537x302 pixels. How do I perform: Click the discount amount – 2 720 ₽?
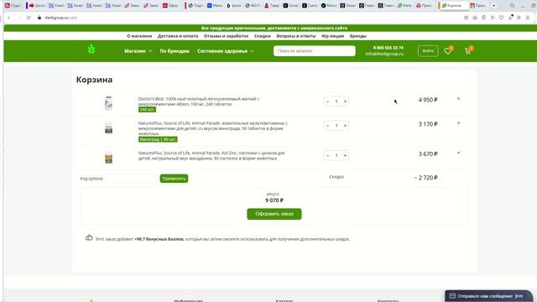click(x=425, y=178)
